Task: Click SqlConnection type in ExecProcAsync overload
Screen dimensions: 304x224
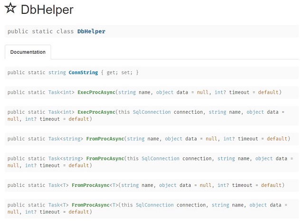Action: pyautogui.click(x=152, y=112)
